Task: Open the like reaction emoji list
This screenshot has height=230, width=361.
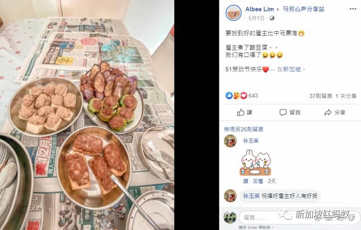Action: pyautogui.click(x=229, y=95)
